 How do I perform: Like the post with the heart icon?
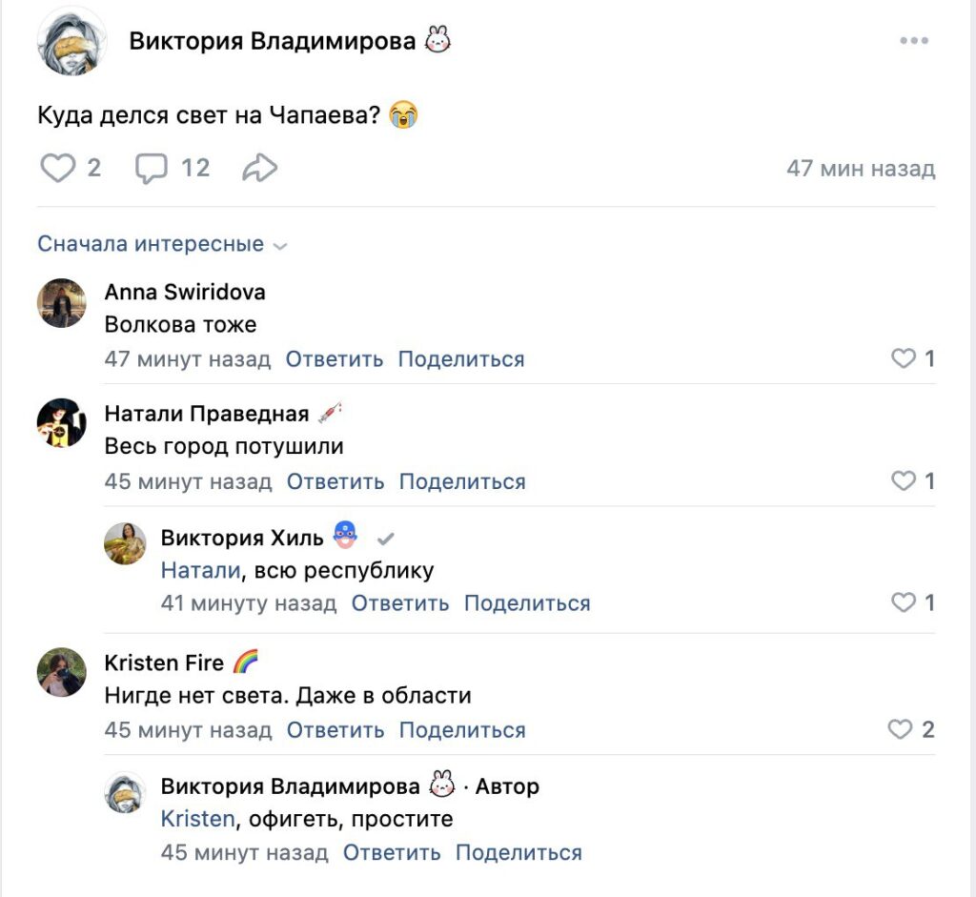tap(59, 167)
